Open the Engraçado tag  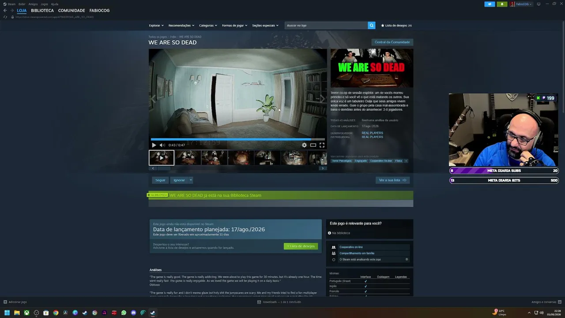tap(361, 161)
